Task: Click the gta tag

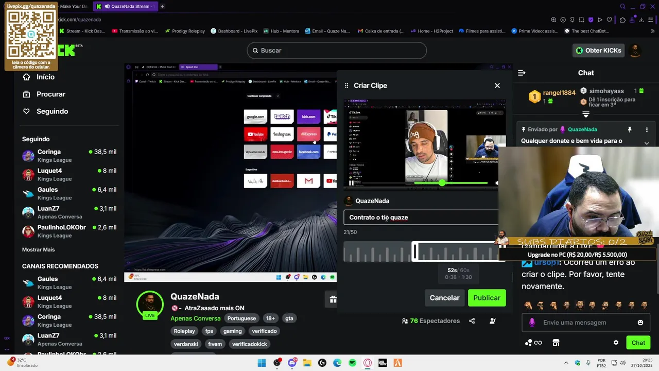Action: (289, 318)
